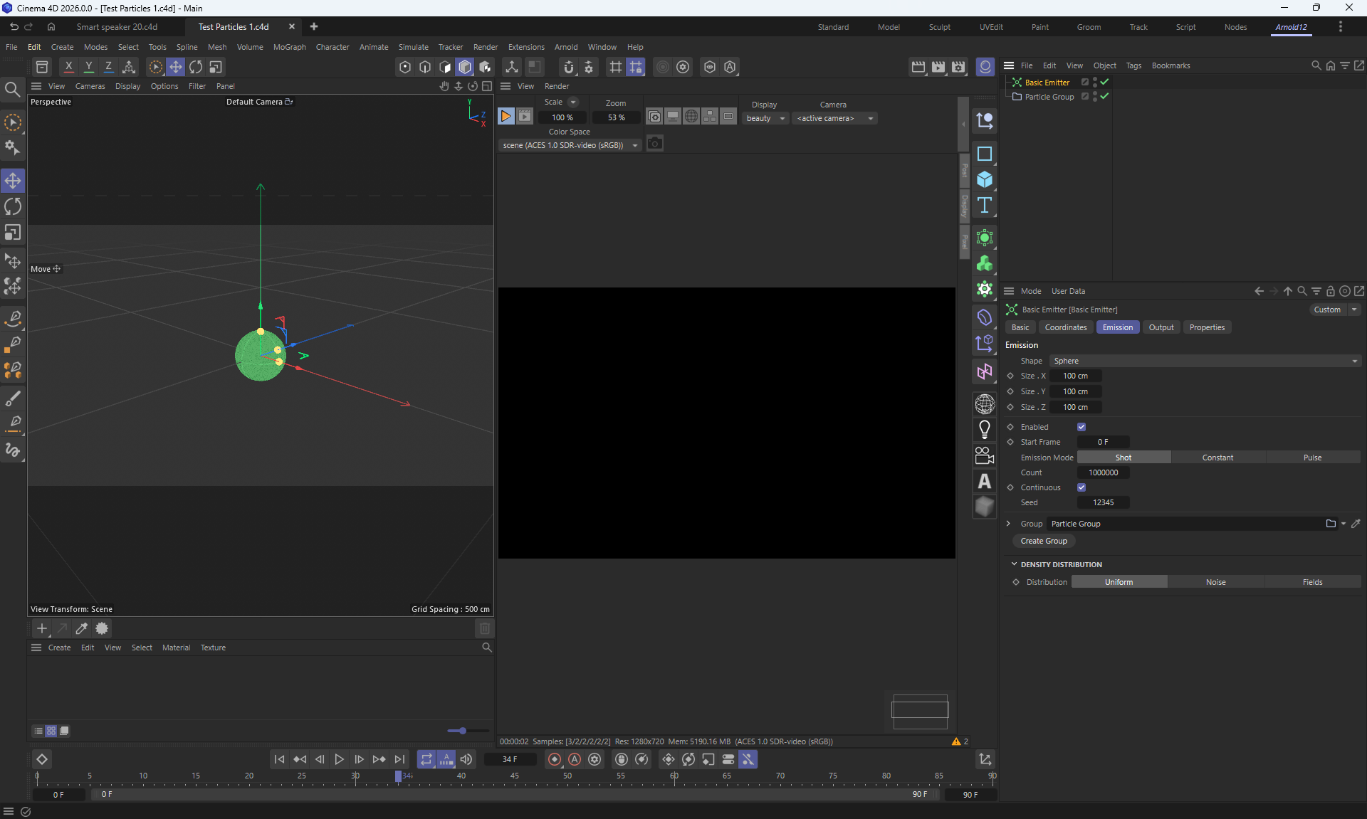Image resolution: width=1367 pixels, height=819 pixels.
Task: Click the Text spline tool icon
Action: click(x=985, y=206)
